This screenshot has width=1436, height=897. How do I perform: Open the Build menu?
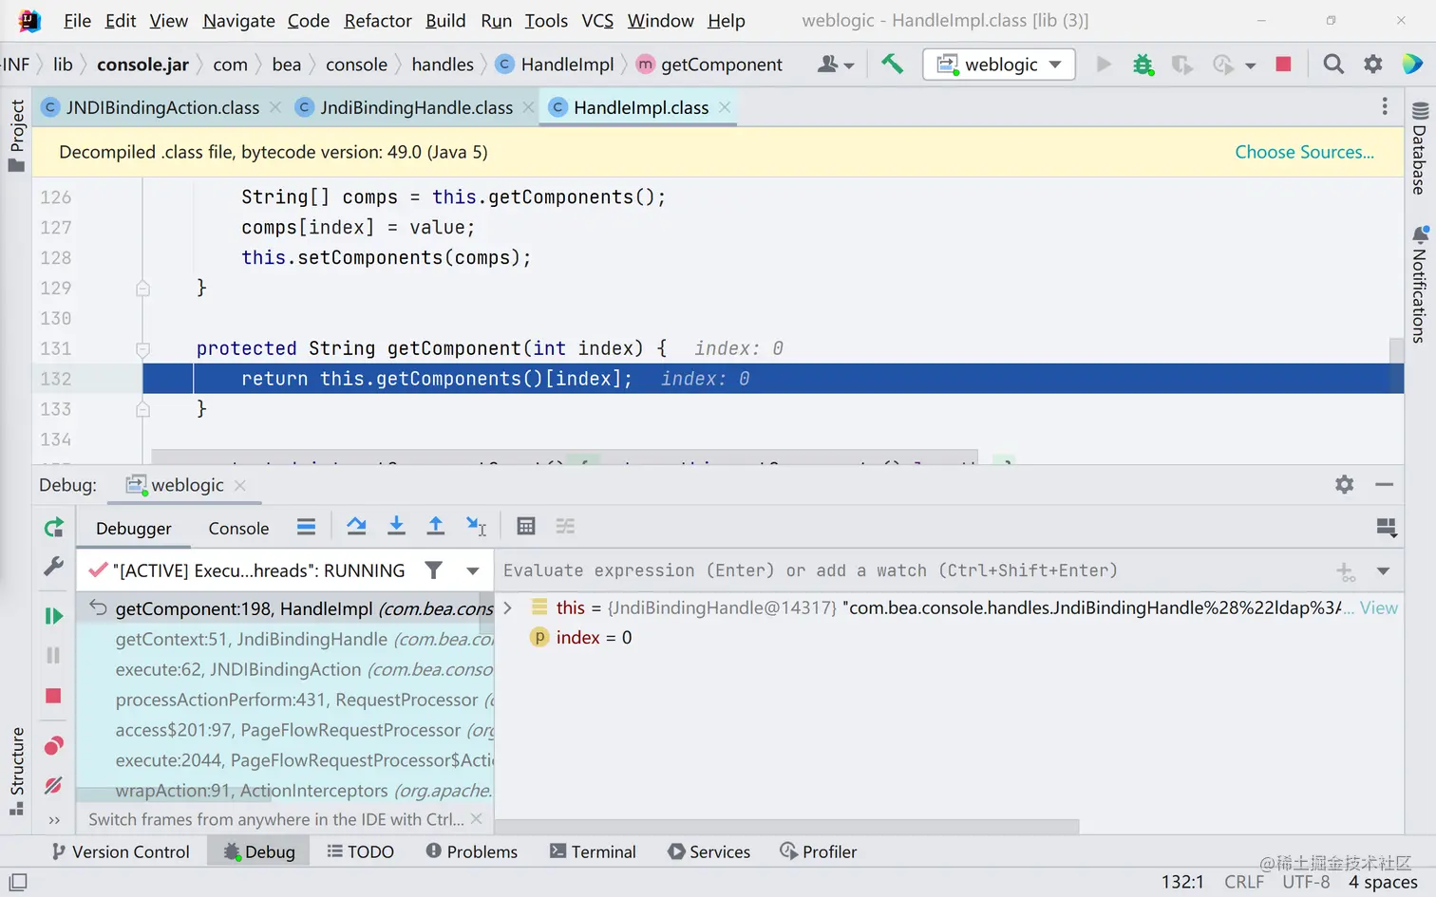[x=445, y=20]
